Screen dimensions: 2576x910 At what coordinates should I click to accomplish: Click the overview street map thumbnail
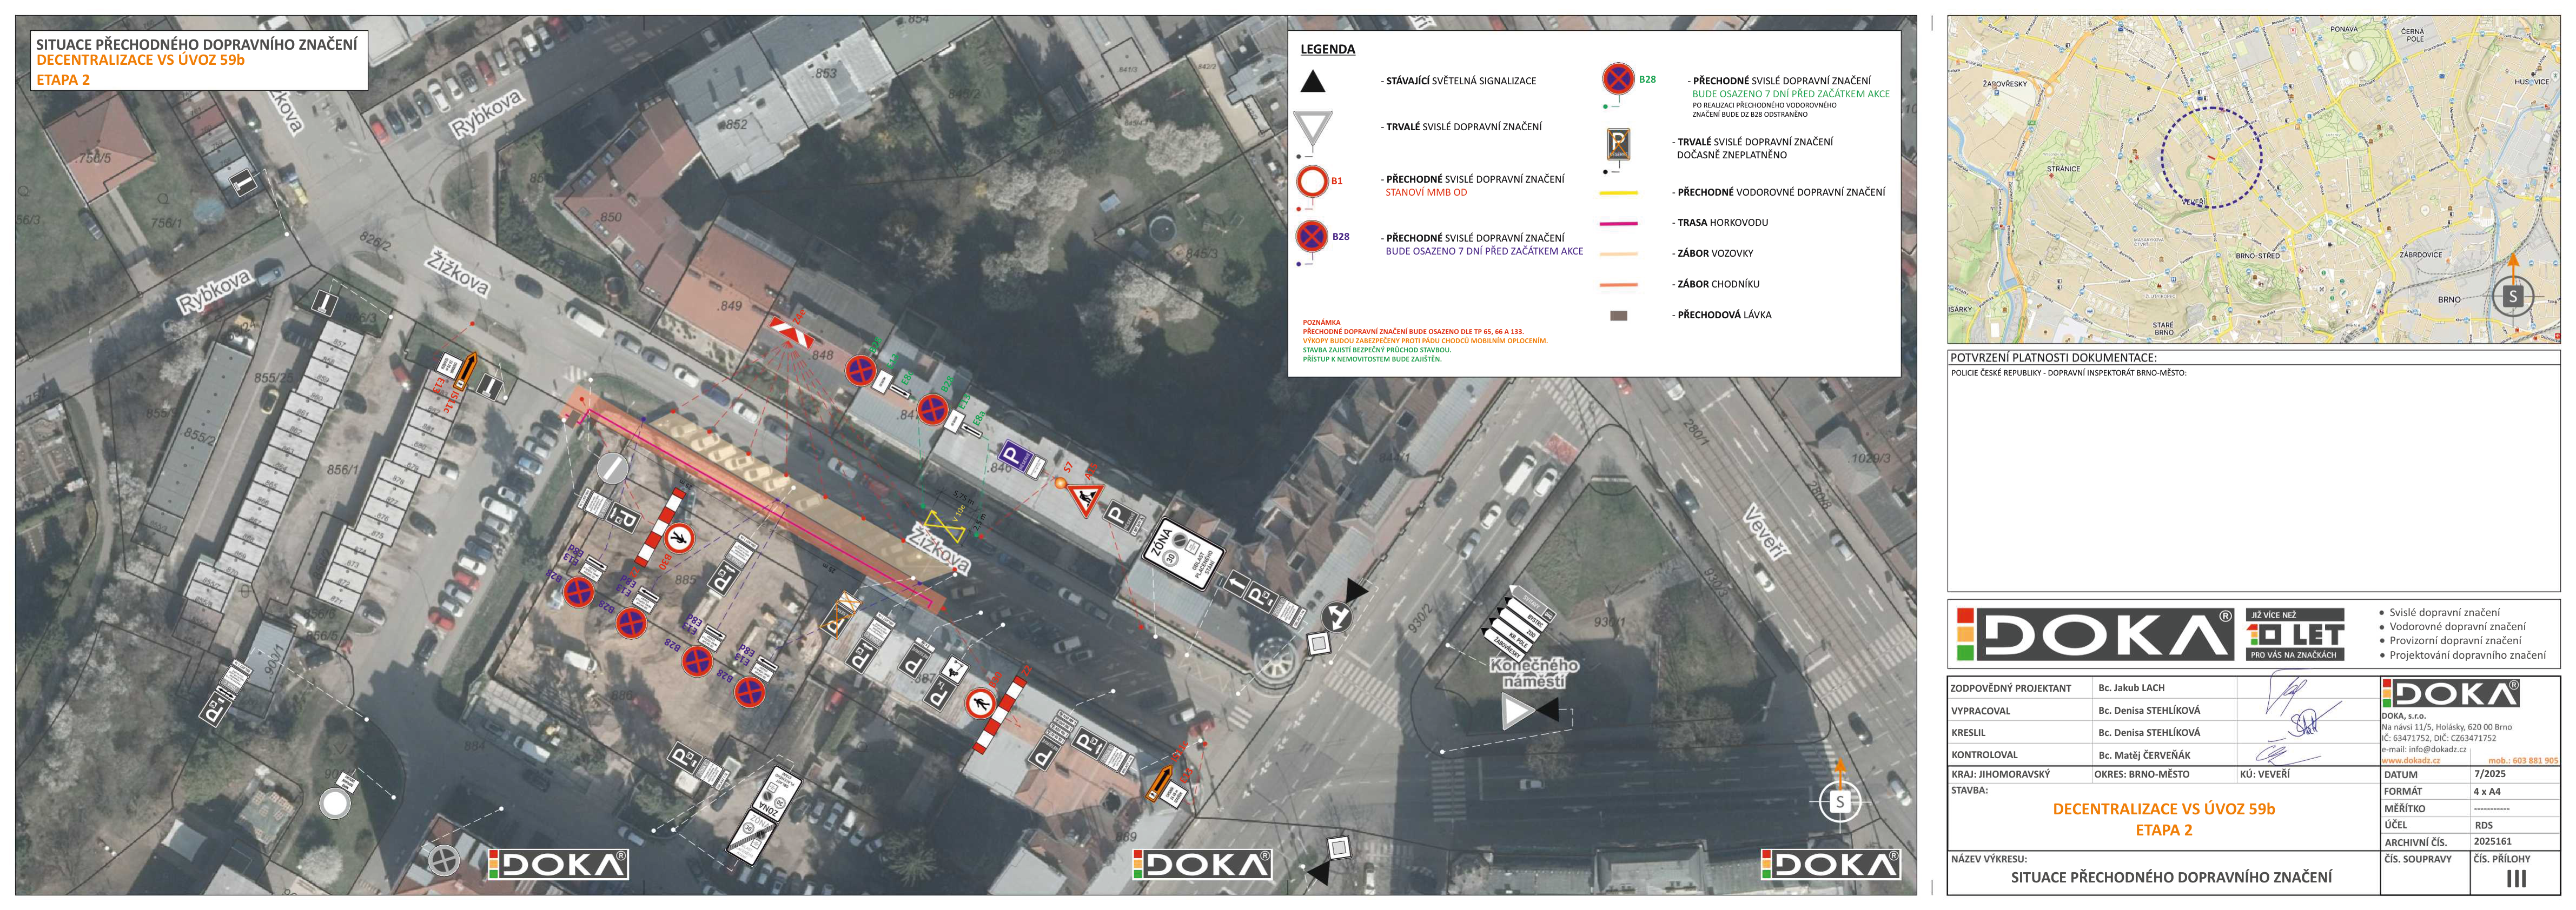2253,179
